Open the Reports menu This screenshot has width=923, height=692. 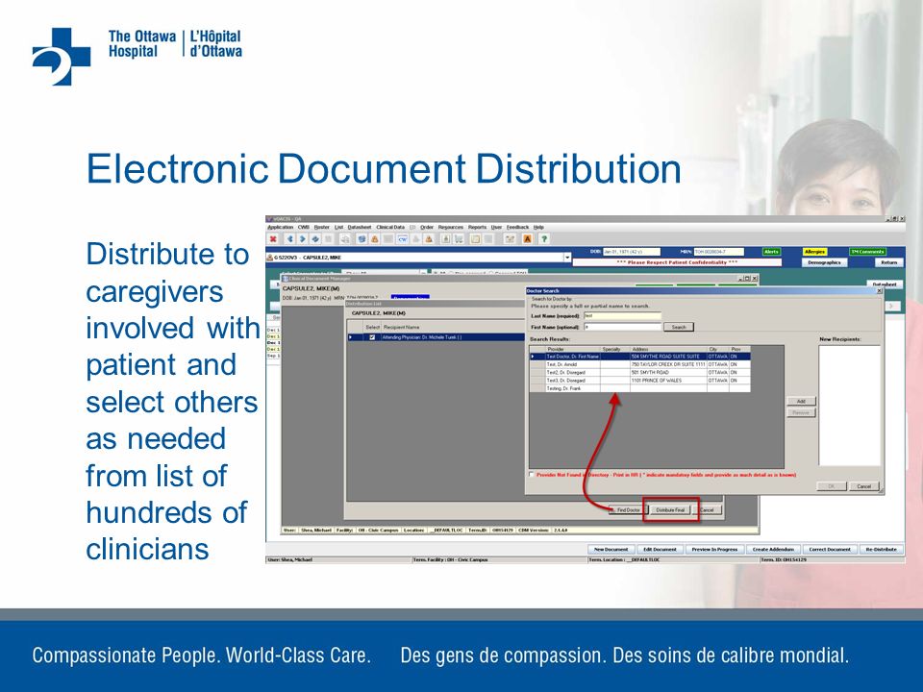(x=478, y=227)
